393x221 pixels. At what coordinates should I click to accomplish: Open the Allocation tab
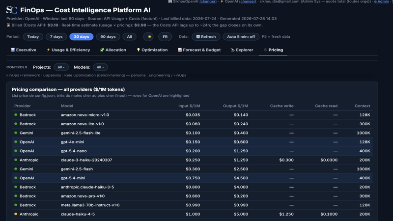[113, 50]
